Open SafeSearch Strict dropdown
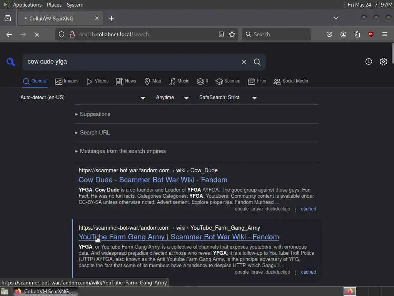 click(x=228, y=98)
